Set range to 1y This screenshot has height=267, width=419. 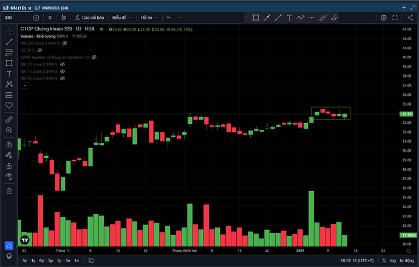(33, 260)
